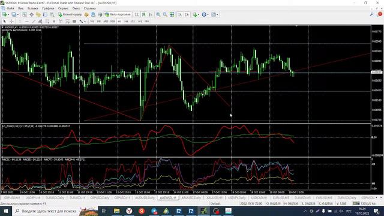The width and height of the screenshot is (384, 216).
Task: Open the Strategy Tester
Action: click(x=52, y=14)
